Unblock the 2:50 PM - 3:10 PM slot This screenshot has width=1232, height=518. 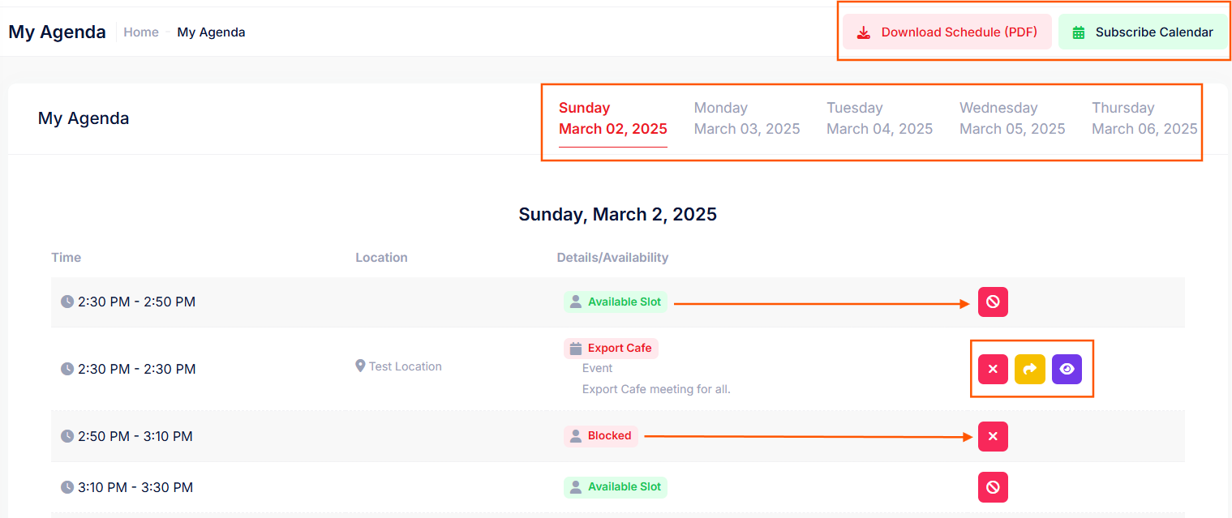coord(993,436)
